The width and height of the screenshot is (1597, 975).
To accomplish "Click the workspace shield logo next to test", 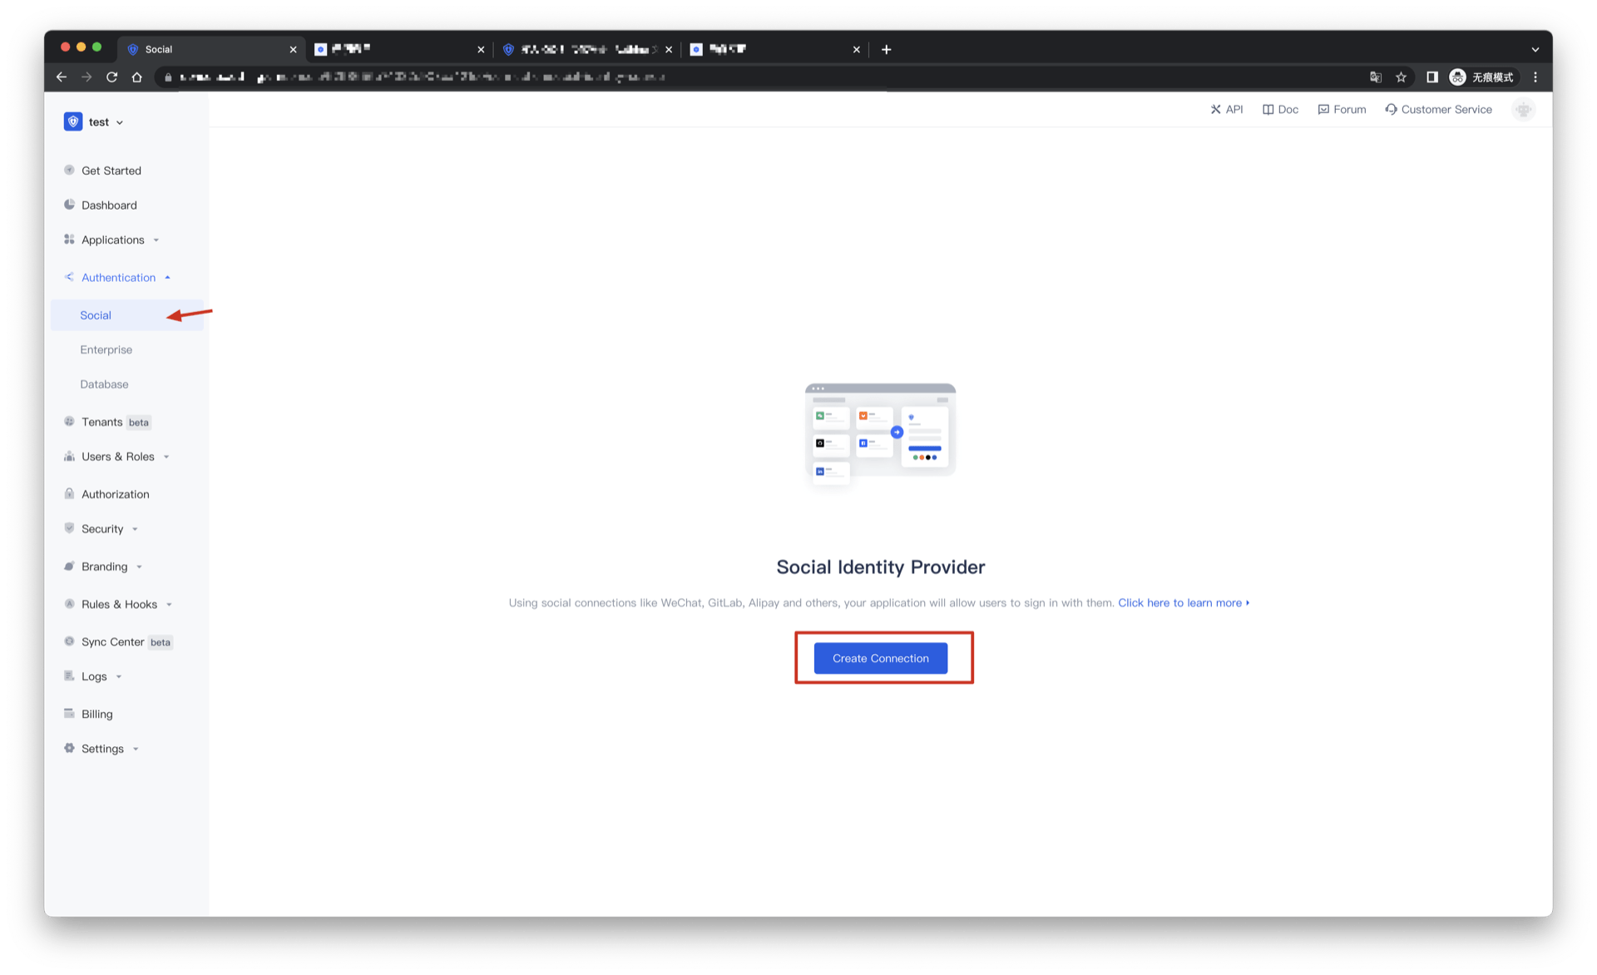I will pyautogui.click(x=73, y=121).
